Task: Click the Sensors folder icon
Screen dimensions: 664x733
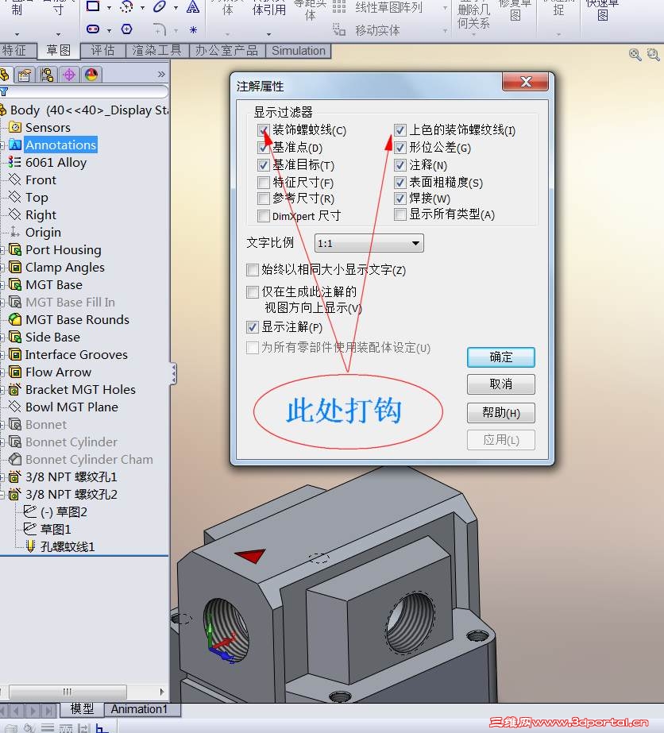Action: tap(15, 127)
